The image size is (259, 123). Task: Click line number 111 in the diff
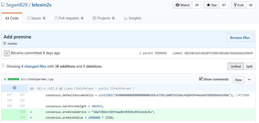click(x=22, y=117)
